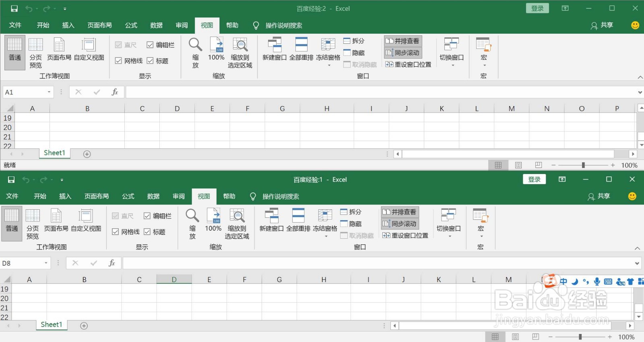Select page break status icon in 百度经验:2 window
Image resolution: width=644 pixels, height=342 pixels.
(539, 165)
